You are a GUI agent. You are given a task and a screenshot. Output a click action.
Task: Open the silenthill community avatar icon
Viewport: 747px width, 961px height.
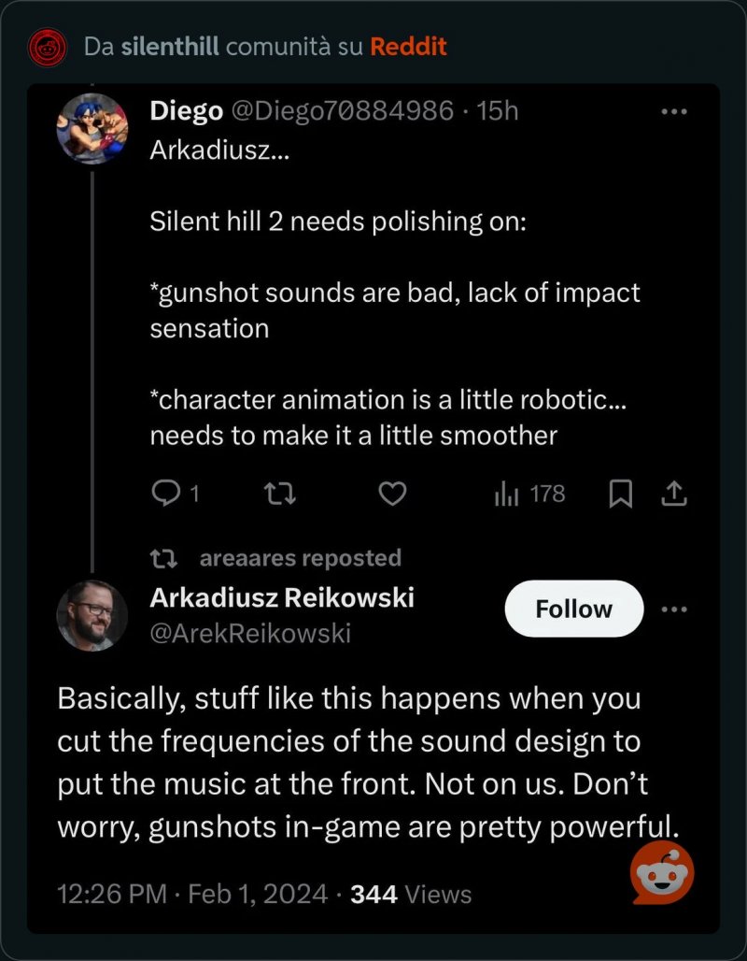pyautogui.click(x=48, y=46)
